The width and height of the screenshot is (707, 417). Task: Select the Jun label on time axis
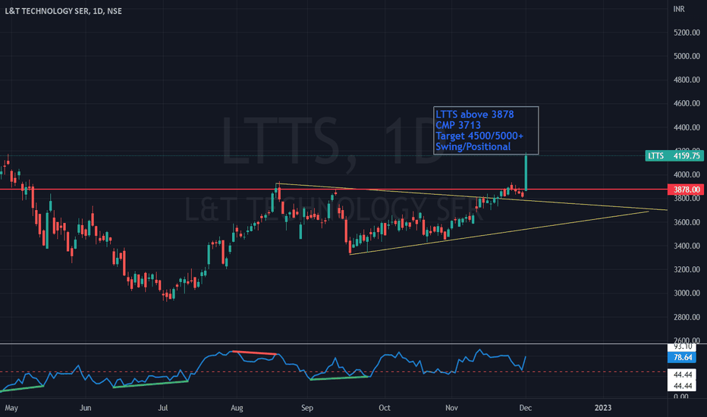click(85, 408)
